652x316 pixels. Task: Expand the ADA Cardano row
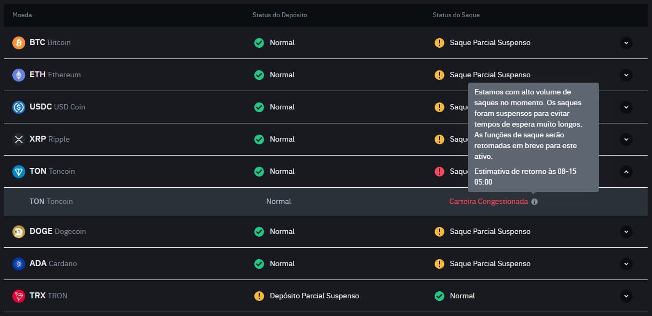(x=626, y=263)
